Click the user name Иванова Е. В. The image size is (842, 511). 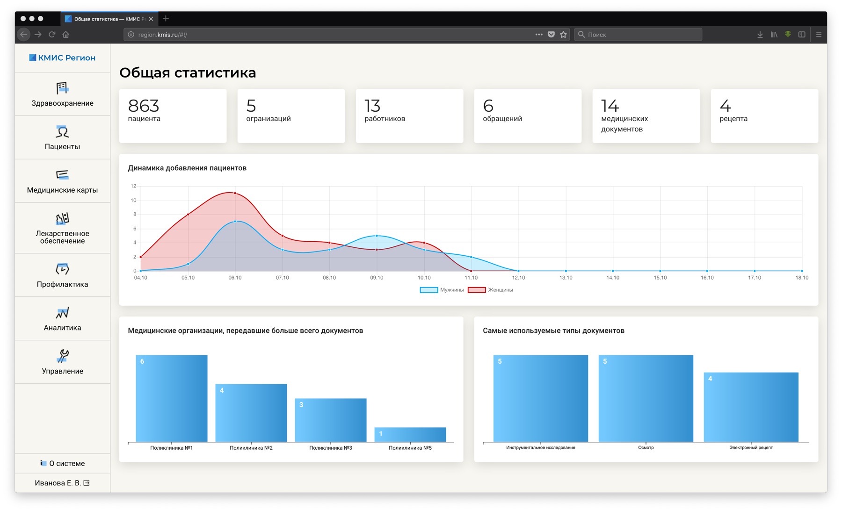point(58,483)
